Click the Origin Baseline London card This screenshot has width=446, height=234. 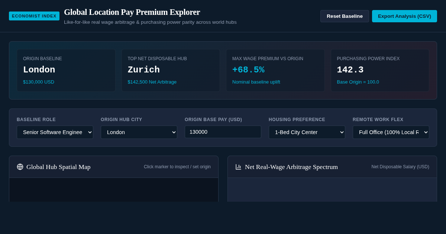(66, 71)
